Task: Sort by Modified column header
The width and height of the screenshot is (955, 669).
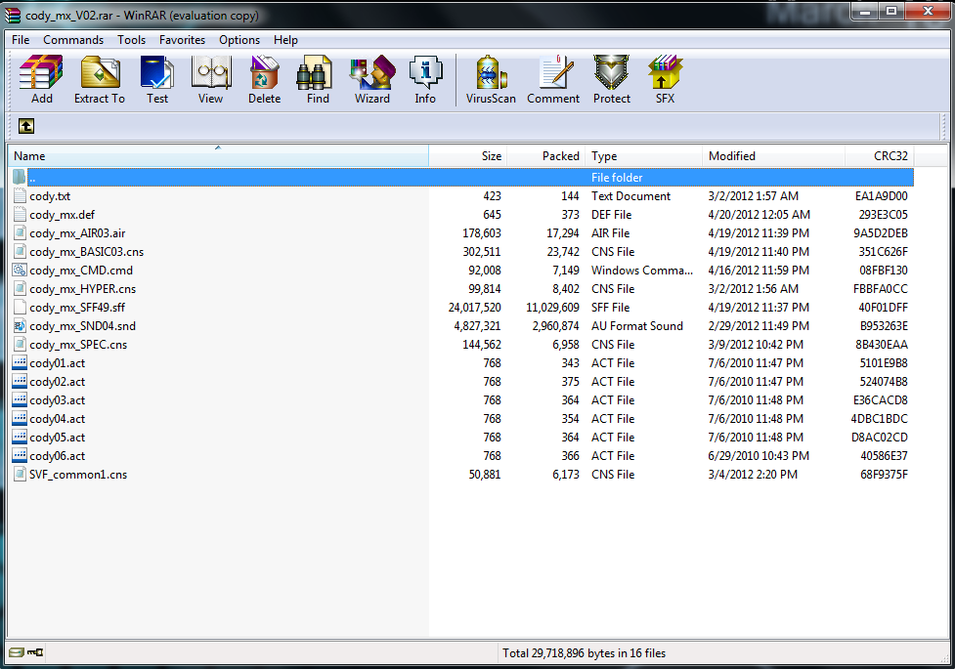Action: pos(773,156)
